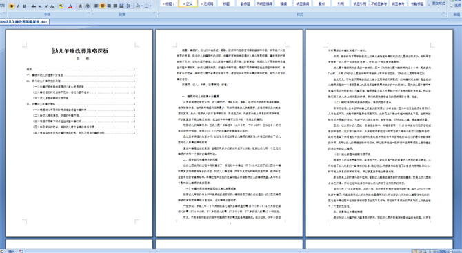Click the enclosed character icon
This screenshot has height=253, width=462.
87,6
